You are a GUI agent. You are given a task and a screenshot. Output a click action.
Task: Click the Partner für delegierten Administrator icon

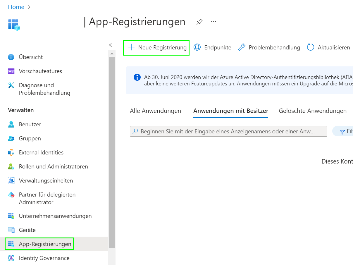[x=11, y=195]
